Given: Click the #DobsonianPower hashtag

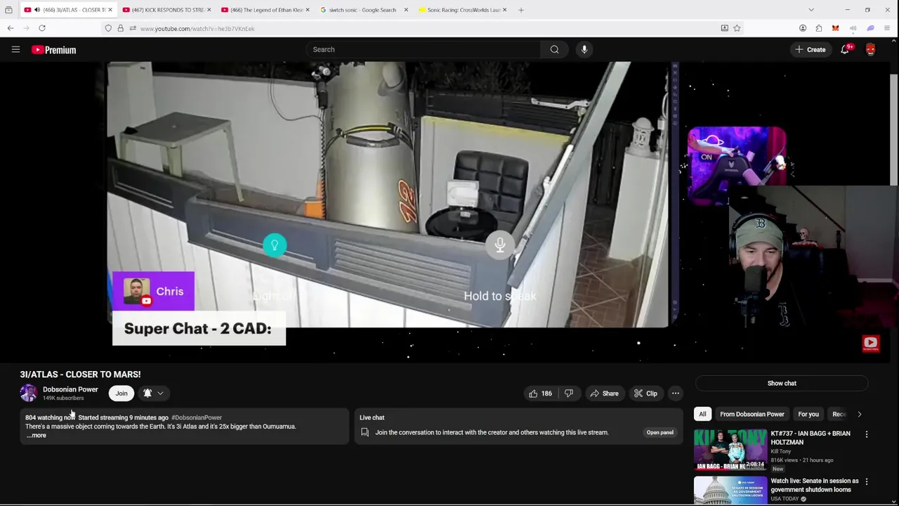Looking at the screenshot, I should 197,417.
